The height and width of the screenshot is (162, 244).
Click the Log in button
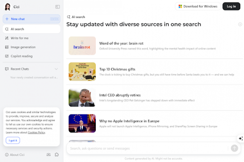231,6
